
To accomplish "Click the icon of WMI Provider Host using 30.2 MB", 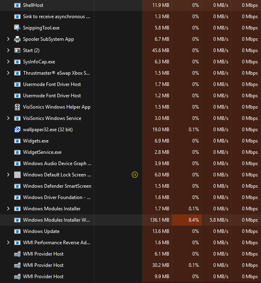I will (x=17, y=265).
